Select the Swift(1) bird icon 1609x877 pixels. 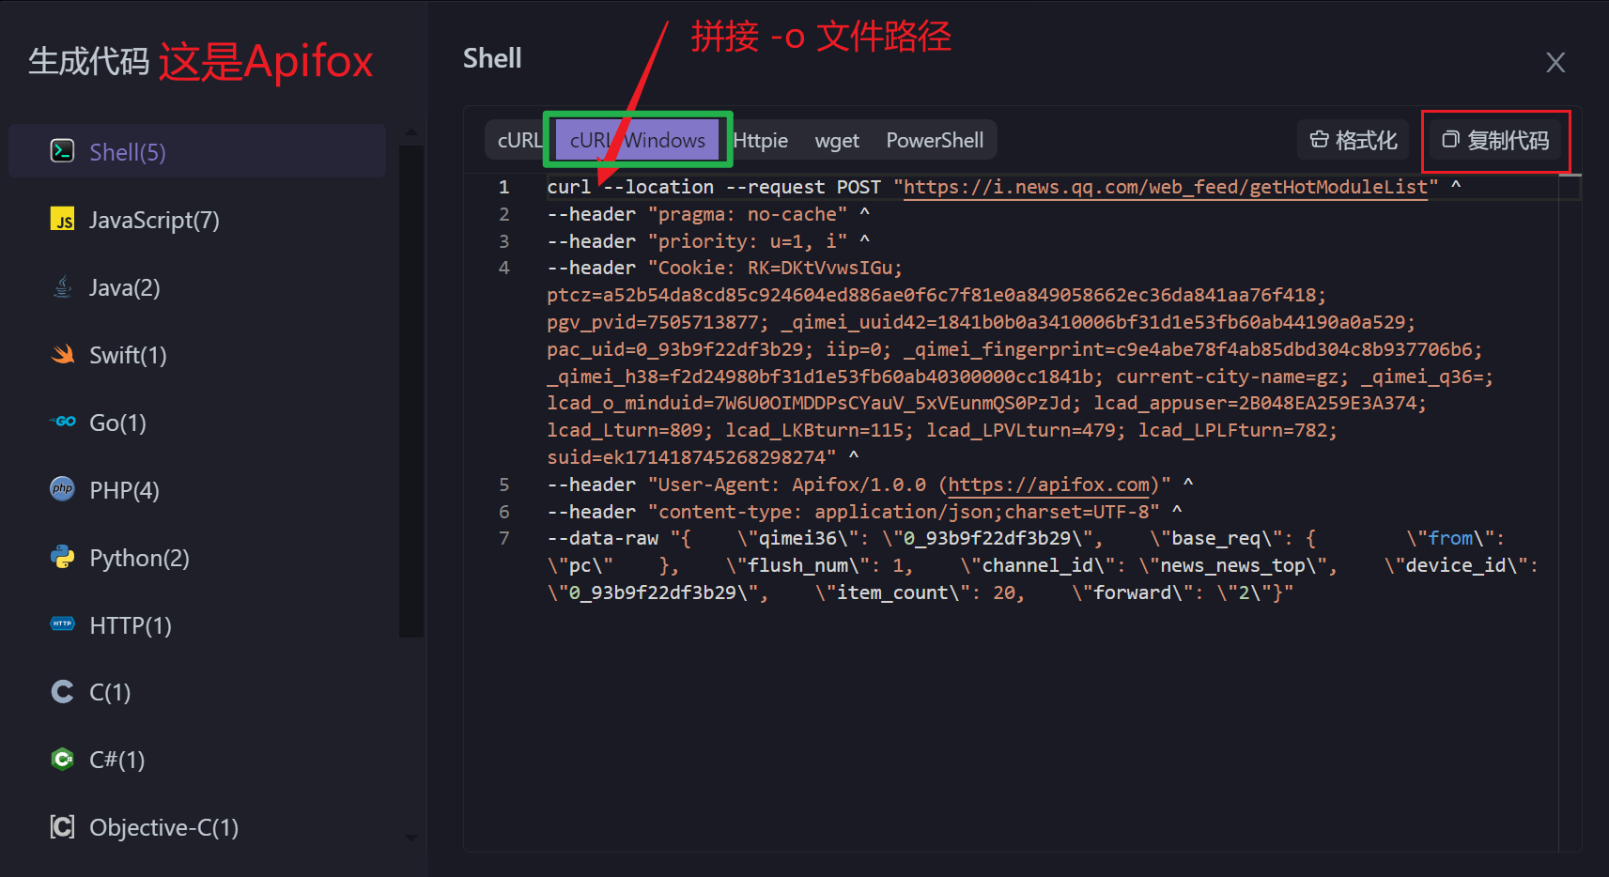pyautogui.click(x=62, y=355)
